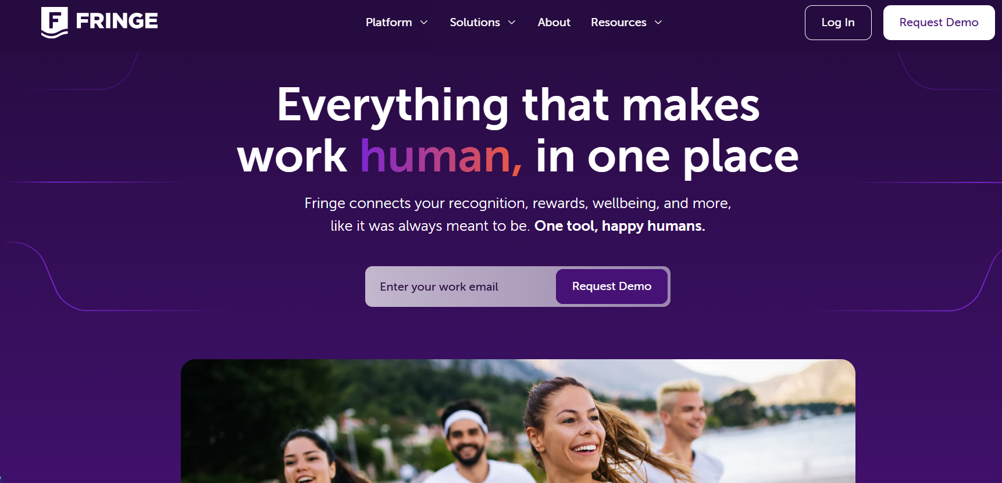This screenshot has width=1002, height=483.
Task: Submit Request Demo beside email field
Action: coord(612,287)
